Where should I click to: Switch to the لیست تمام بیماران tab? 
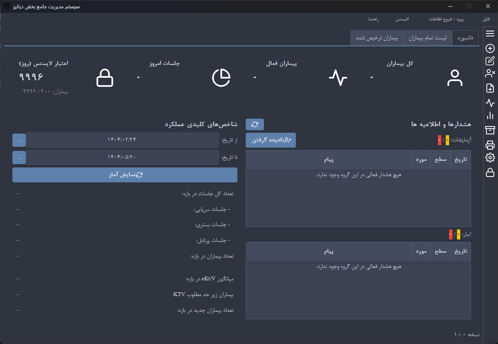point(428,38)
